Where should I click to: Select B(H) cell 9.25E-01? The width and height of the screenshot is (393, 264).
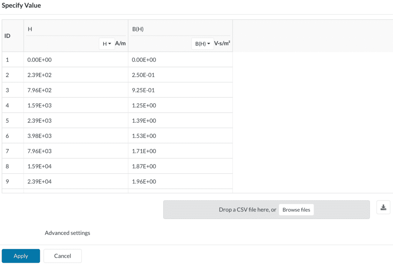tap(180, 90)
